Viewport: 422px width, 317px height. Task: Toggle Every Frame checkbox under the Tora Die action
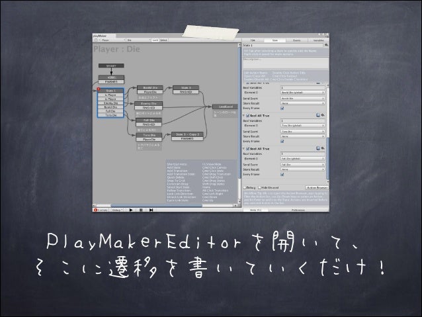click(282, 142)
